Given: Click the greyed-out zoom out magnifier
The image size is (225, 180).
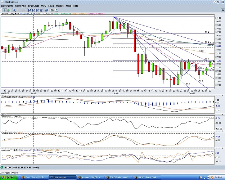Looking at the screenshot, I should pos(18,10).
